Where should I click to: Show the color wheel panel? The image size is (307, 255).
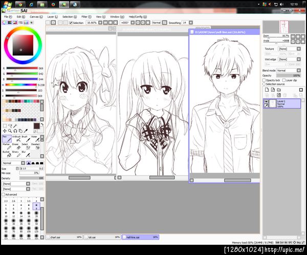(x=4, y=23)
